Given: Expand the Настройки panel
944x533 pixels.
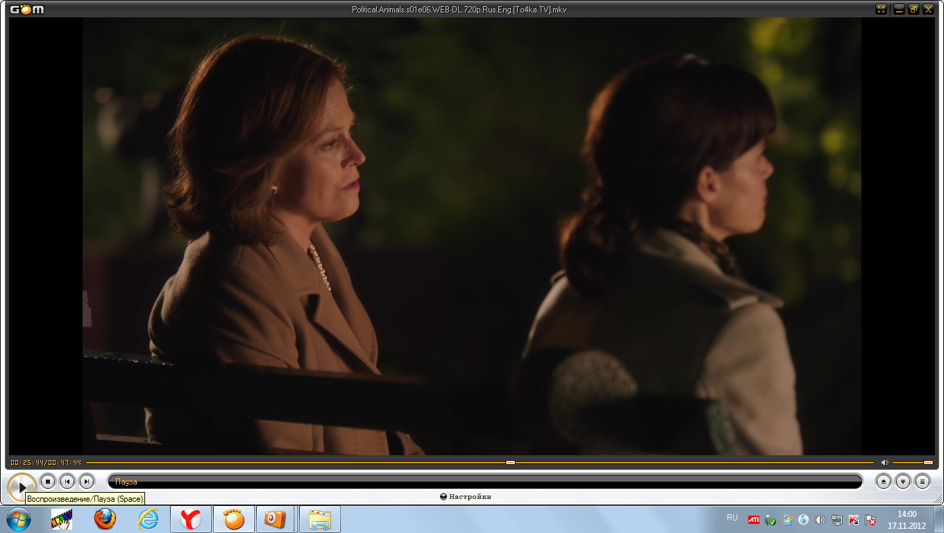Looking at the screenshot, I should [466, 496].
